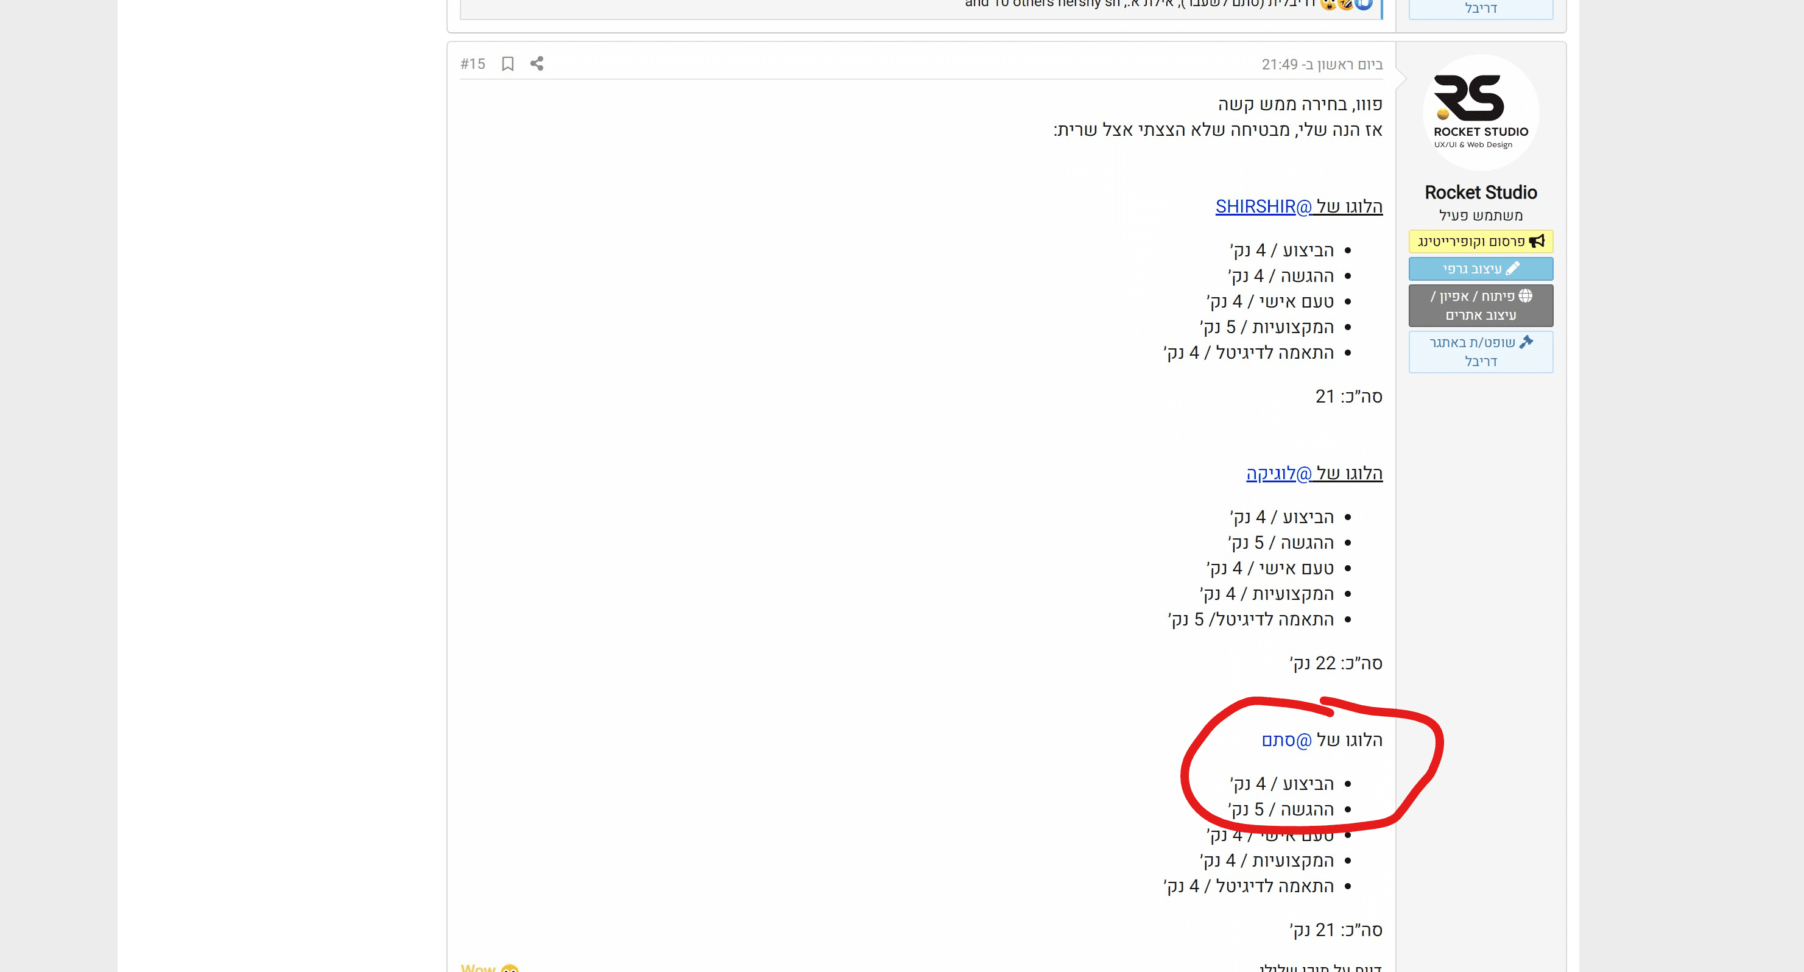Click the share icon on post #15
This screenshot has height=972, width=1804.
[x=537, y=64]
